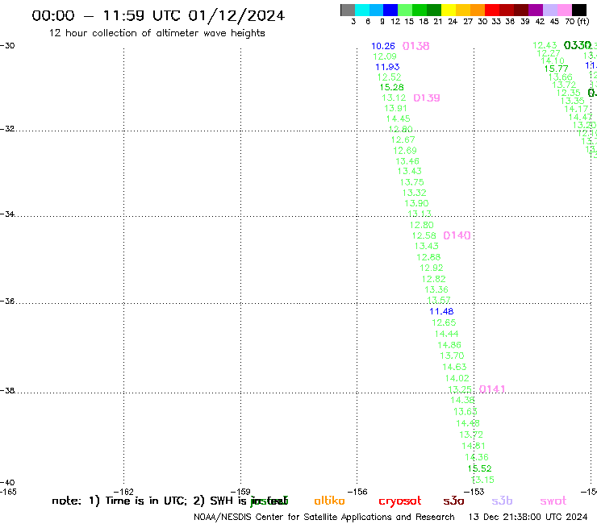Select the wave height value 12.92
597x524 pixels.
point(432,268)
